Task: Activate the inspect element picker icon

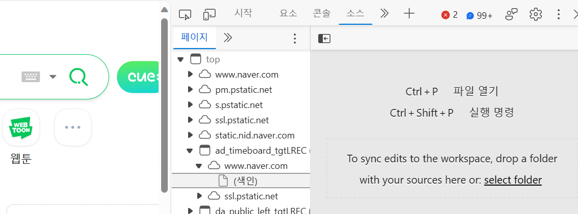Action: tap(185, 14)
